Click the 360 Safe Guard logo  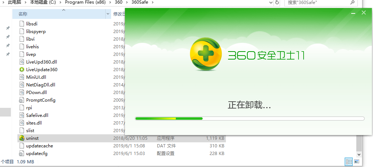tap(206, 55)
